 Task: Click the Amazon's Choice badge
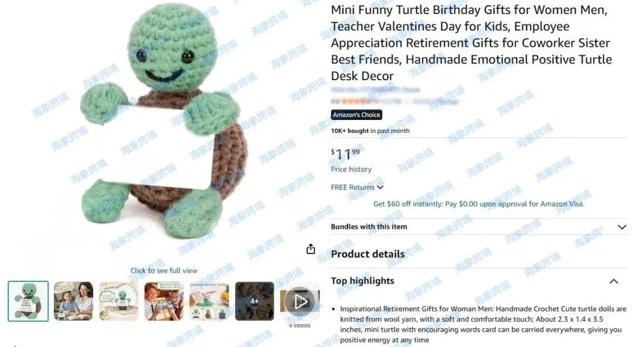356,115
